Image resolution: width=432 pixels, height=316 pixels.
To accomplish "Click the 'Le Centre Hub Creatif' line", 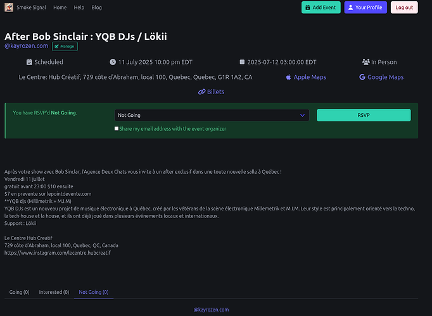I will pyautogui.click(x=29, y=238).
